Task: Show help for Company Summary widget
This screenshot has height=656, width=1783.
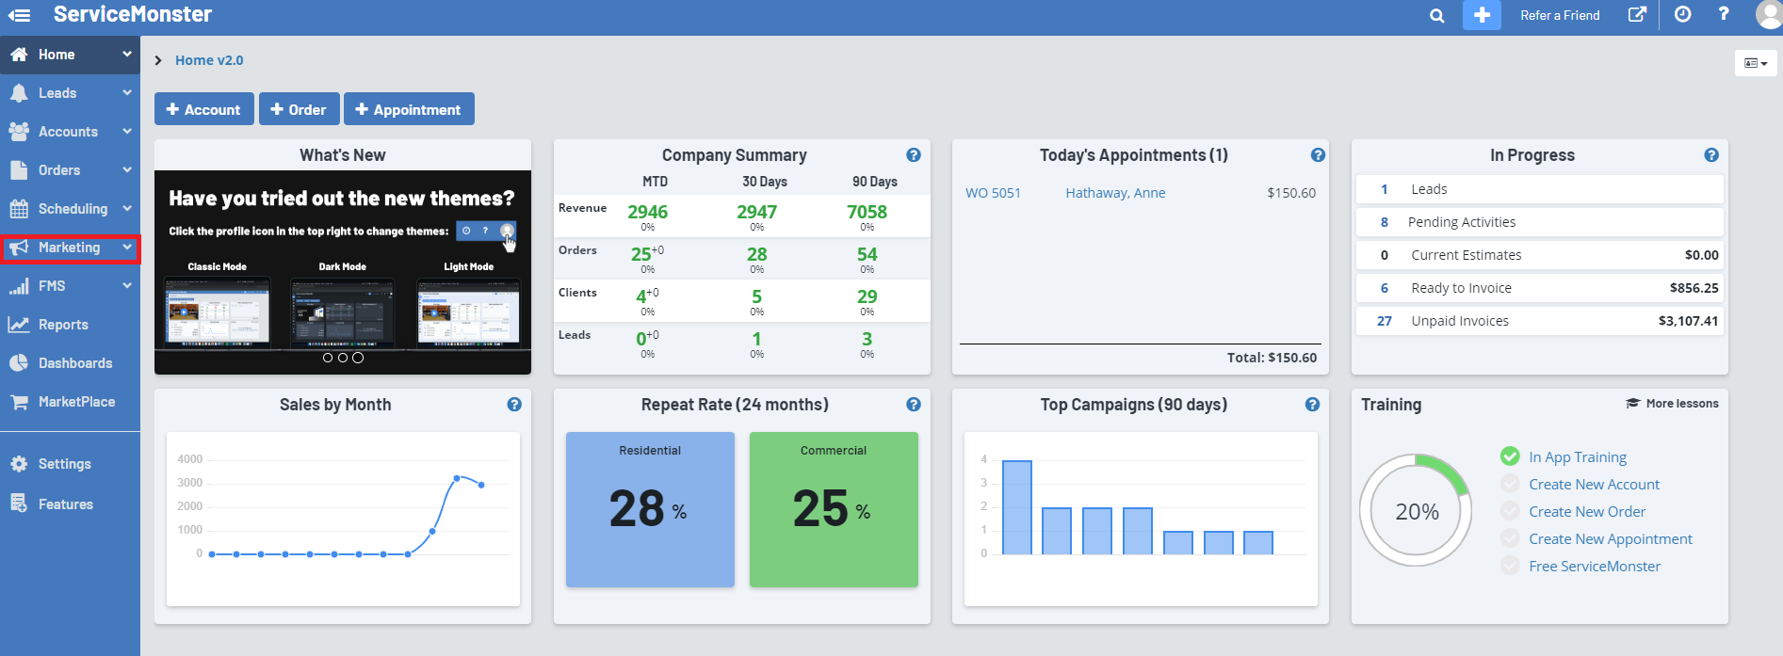Action: (913, 155)
